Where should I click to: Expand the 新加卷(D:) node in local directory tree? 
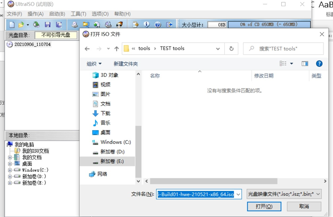click(x=10, y=177)
